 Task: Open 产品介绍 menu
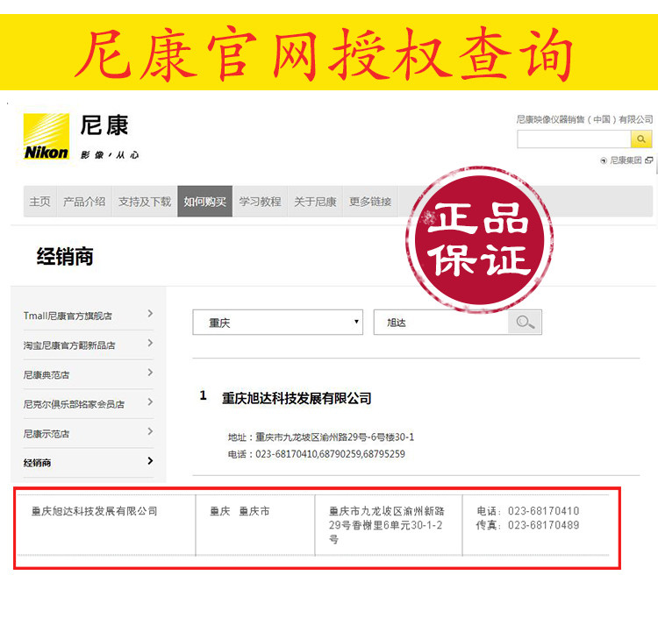click(84, 202)
